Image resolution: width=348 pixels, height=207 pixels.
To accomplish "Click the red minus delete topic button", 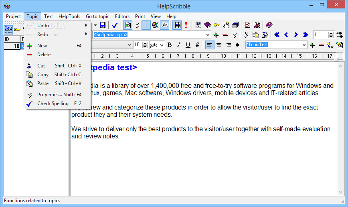I will pos(225,35).
